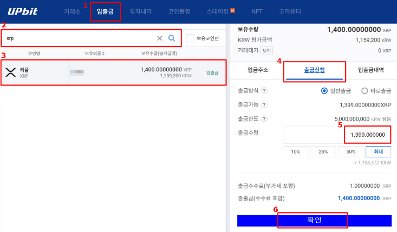Click the 5,000,000,000 KRW limit value

coord(363,119)
